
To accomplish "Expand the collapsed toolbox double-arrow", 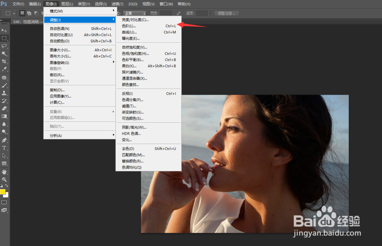I will click(x=1, y=21).
